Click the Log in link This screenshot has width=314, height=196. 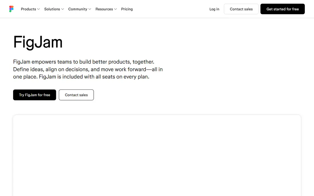[x=214, y=9]
